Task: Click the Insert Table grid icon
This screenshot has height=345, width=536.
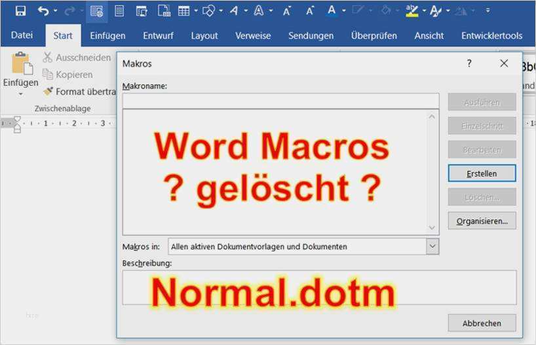Action: coord(183,11)
